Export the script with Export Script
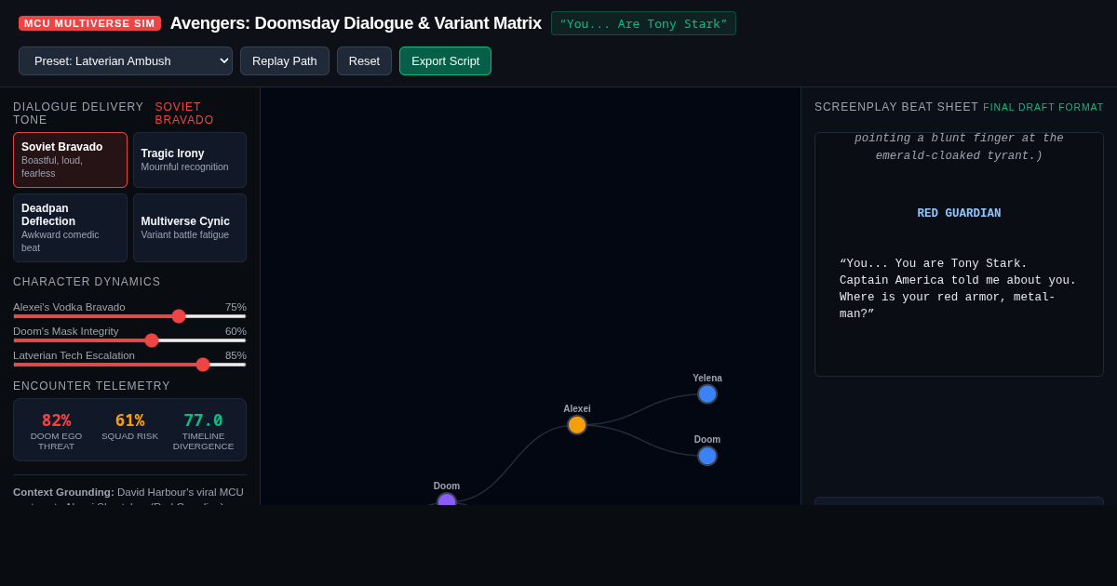 (x=445, y=60)
